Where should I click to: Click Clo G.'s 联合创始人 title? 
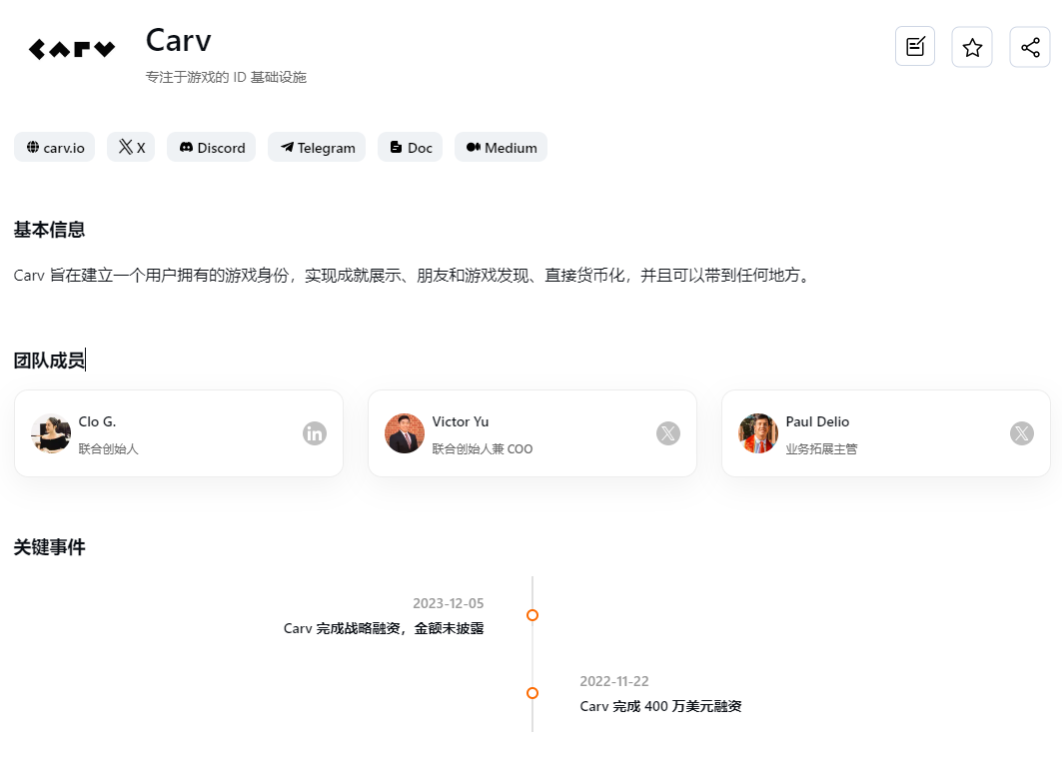pos(108,449)
